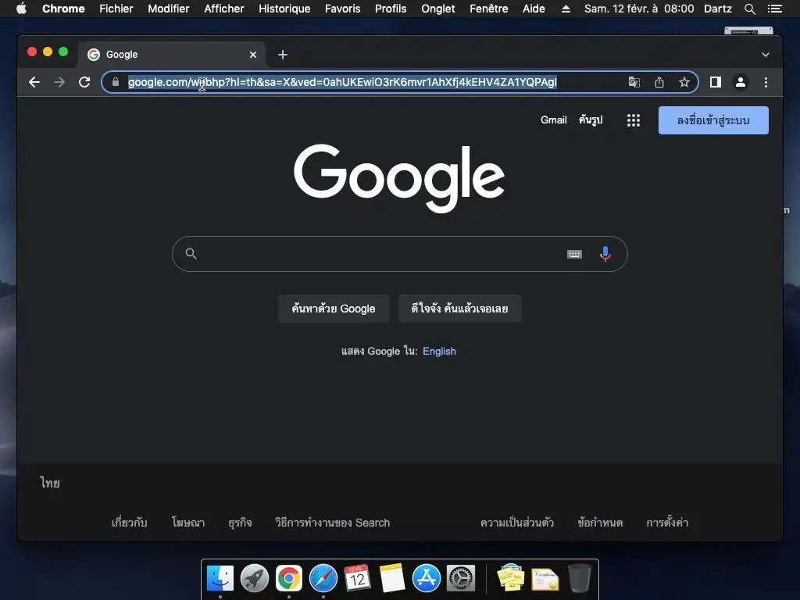
Task: Open the Fichier menu
Action: (x=116, y=9)
